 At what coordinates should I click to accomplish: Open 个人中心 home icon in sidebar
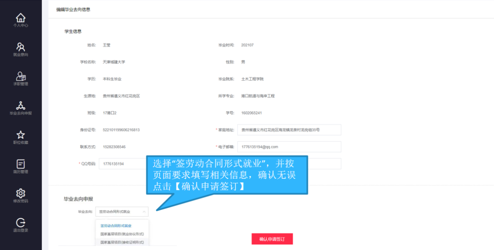click(x=21, y=18)
